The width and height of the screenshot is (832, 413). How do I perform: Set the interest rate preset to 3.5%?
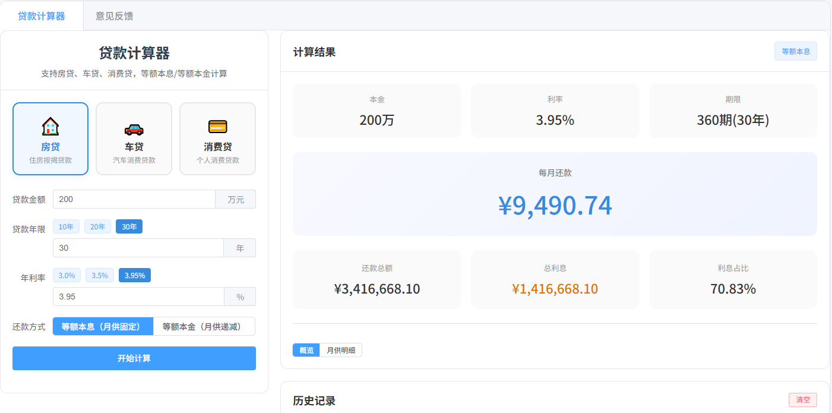pos(100,275)
